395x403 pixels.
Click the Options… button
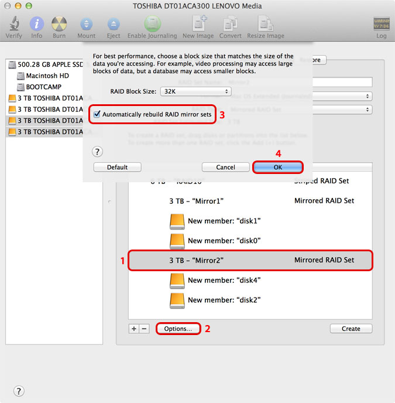tap(178, 329)
